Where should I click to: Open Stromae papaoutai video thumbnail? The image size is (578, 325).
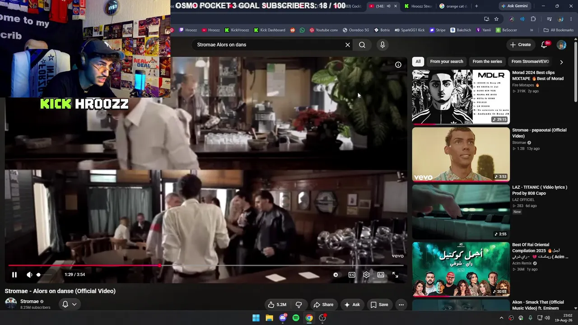click(461, 154)
